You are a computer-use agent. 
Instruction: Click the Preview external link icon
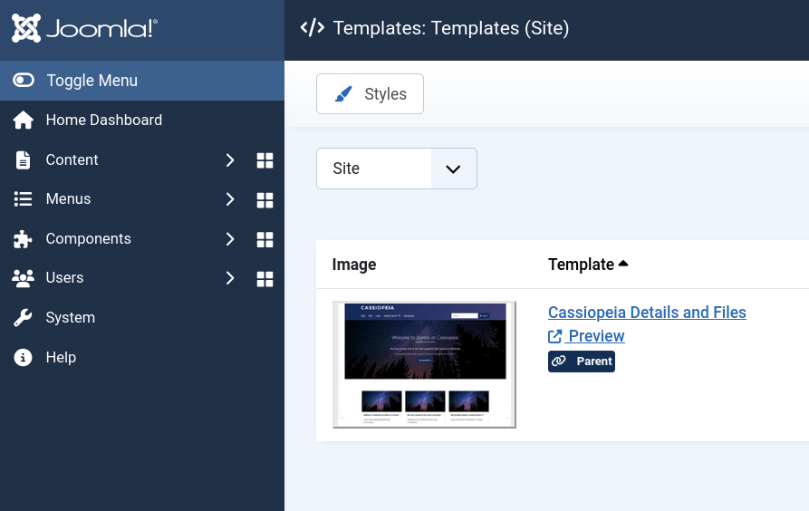pos(554,336)
